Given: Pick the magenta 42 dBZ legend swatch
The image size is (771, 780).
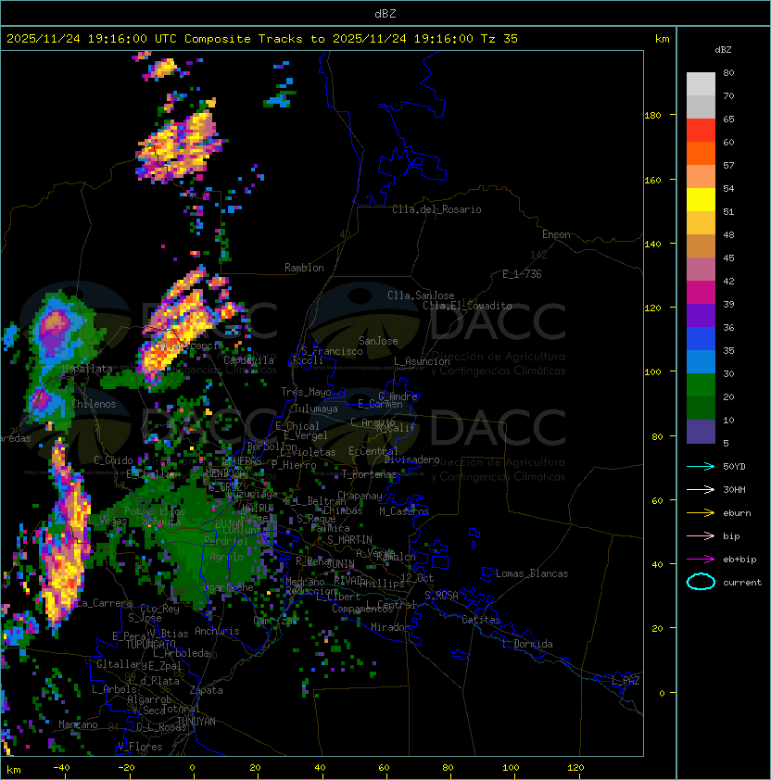Looking at the screenshot, I should [x=701, y=293].
